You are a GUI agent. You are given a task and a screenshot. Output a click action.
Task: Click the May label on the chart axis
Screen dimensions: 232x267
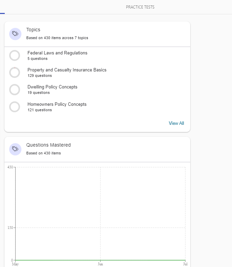(x=15, y=264)
